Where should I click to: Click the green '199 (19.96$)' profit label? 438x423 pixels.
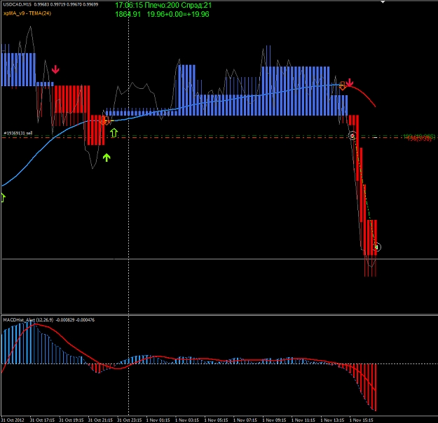coord(419,136)
